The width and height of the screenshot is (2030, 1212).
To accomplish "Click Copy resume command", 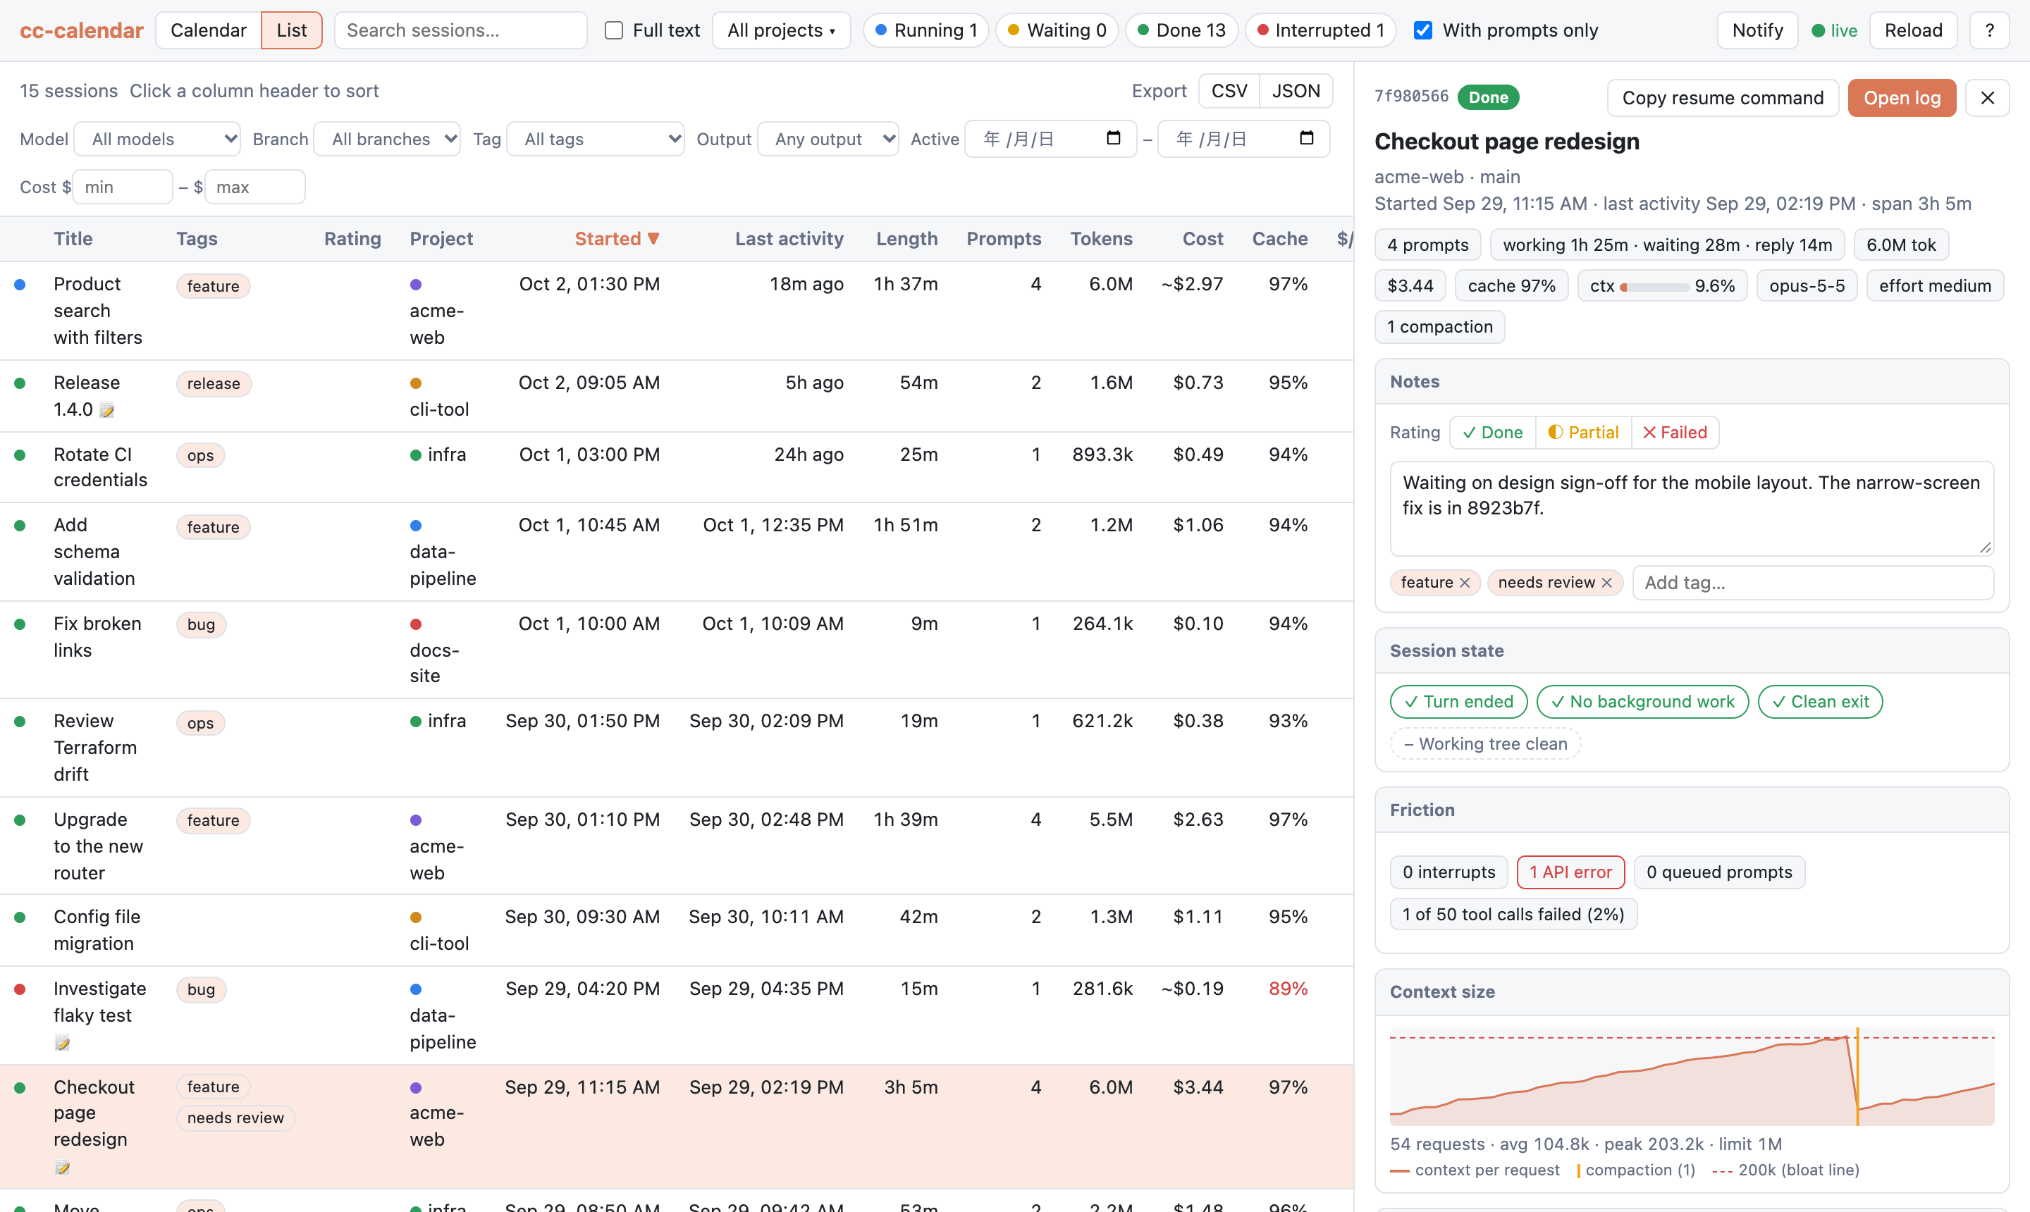I will tap(1723, 98).
